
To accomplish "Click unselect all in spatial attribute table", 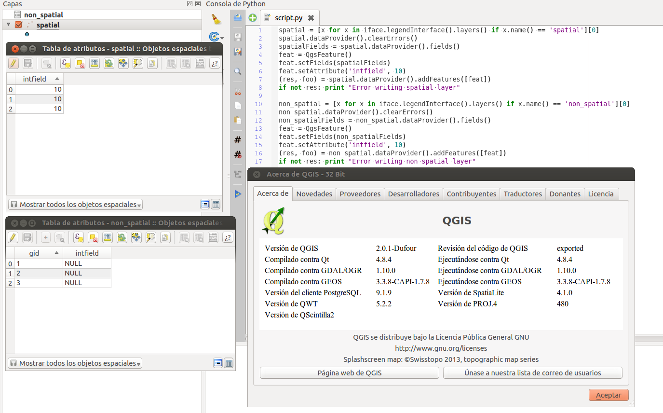I will pos(80,63).
